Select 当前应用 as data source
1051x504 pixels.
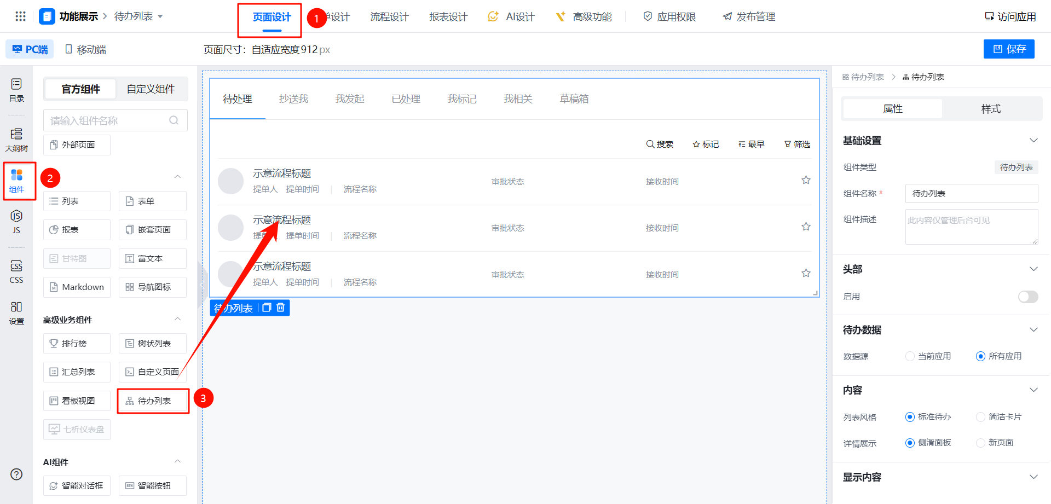point(910,356)
